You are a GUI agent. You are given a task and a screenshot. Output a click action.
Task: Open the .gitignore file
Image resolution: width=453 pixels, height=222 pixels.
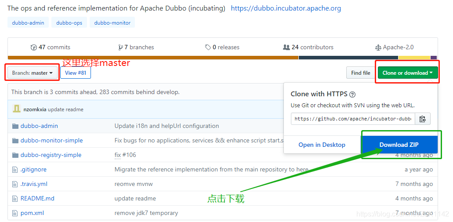click(33, 169)
